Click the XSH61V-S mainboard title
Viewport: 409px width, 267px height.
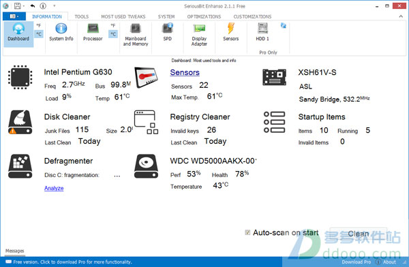point(317,72)
